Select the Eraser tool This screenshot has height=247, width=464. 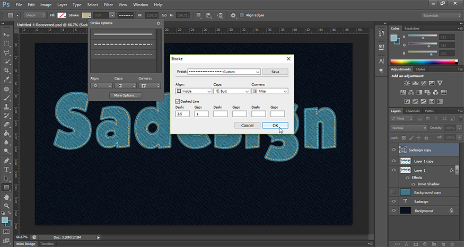(6, 125)
